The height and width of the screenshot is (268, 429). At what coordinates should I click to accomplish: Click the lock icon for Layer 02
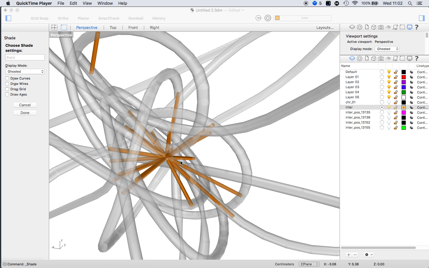click(396, 82)
